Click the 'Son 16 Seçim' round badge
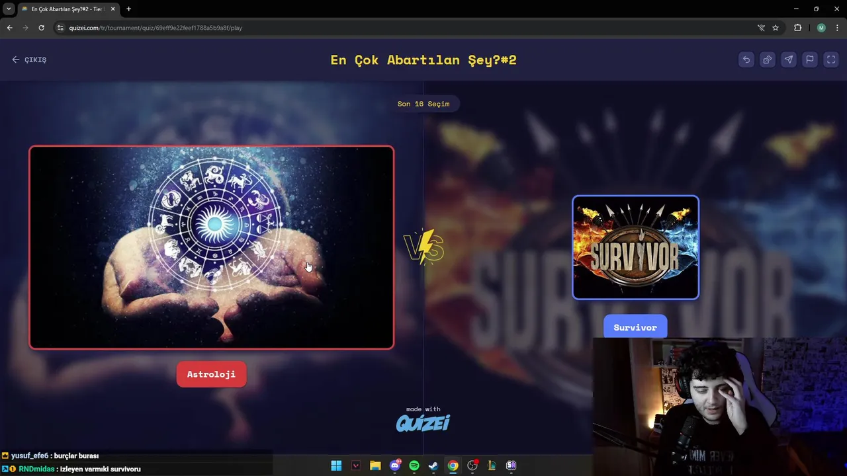The width and height of the screenshot is (847, 476). (423, 104)
